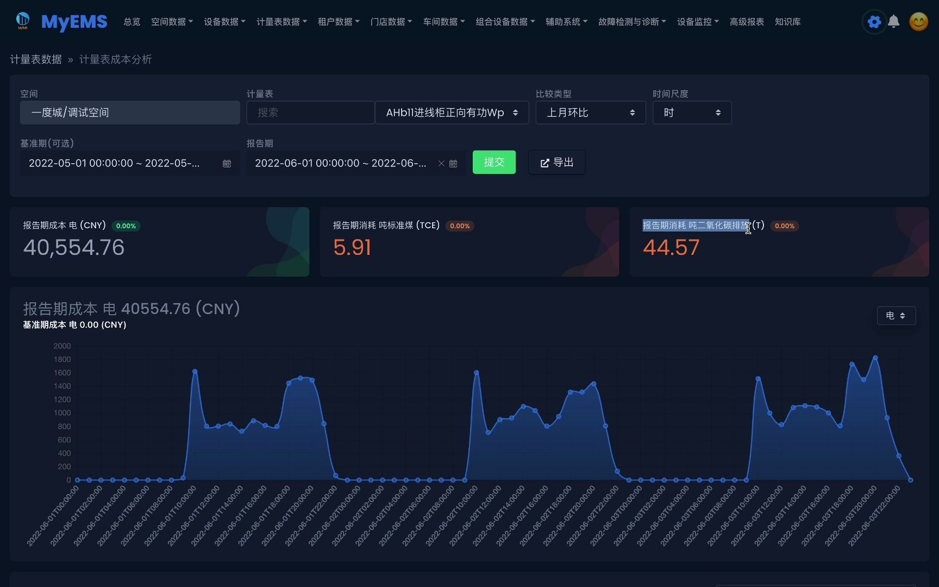939x587 pixels.
Task: Open settings gear icon
Action: click(x=874, y=22)
